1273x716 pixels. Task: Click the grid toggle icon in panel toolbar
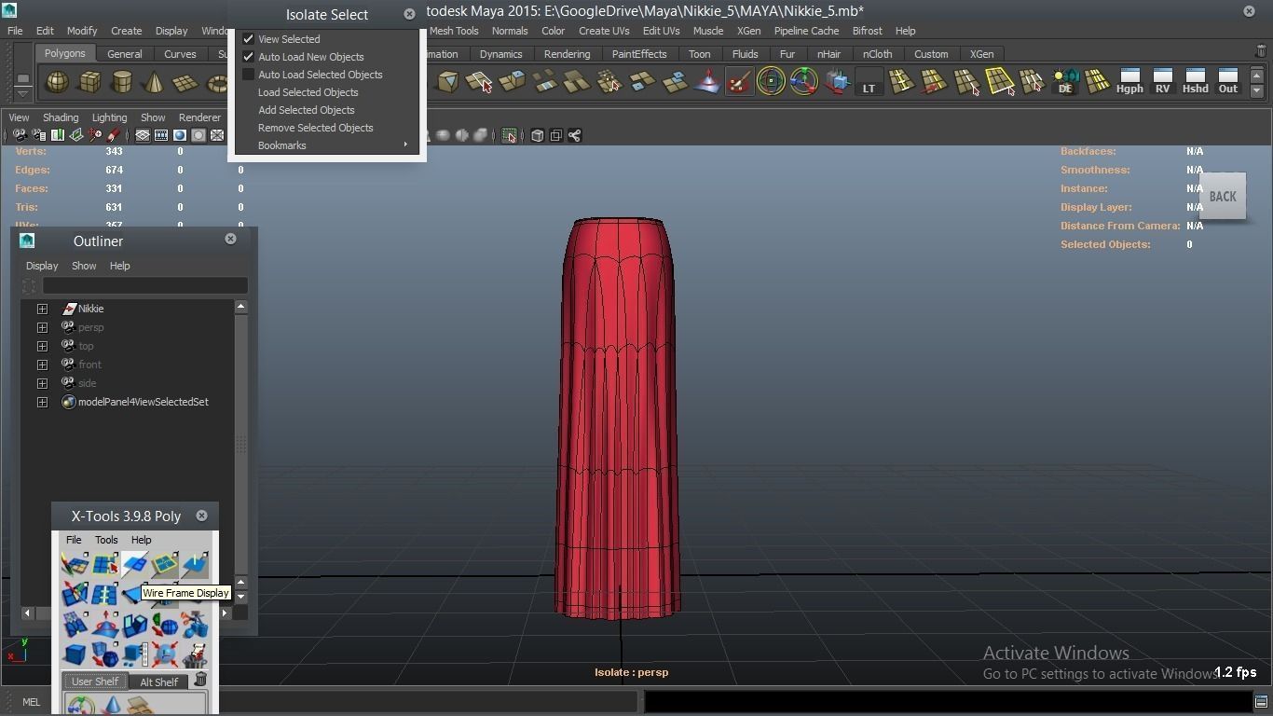[143, 135]
